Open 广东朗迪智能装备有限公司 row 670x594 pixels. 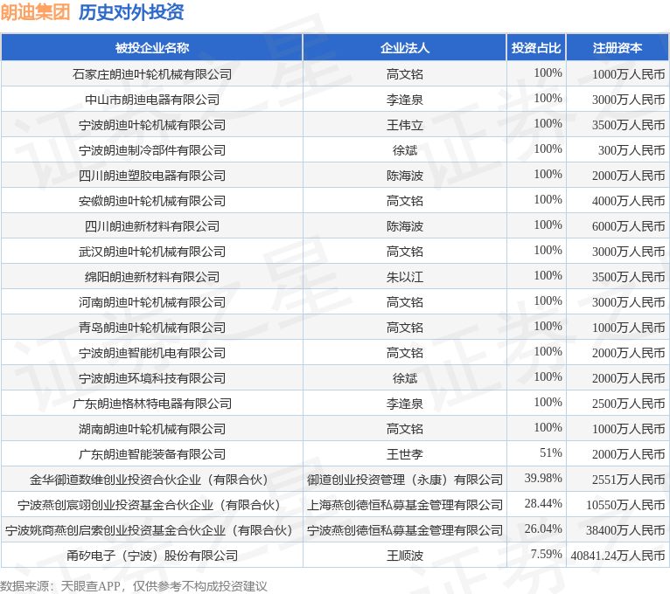[x=151, y=454]
